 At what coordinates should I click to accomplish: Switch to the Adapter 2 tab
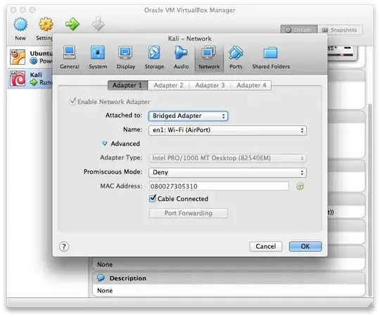click(x=168, y=85)
